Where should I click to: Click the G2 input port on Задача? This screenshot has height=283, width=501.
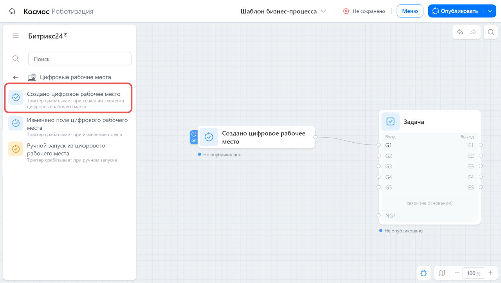[379, 156]
